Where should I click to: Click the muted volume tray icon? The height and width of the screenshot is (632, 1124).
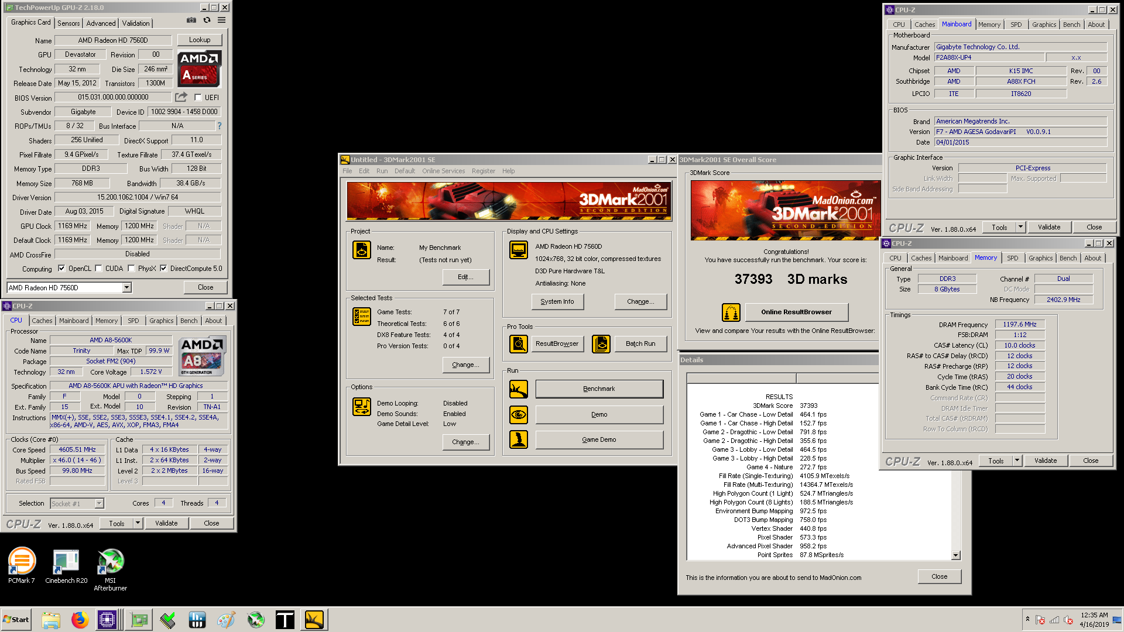[1068, 620]
